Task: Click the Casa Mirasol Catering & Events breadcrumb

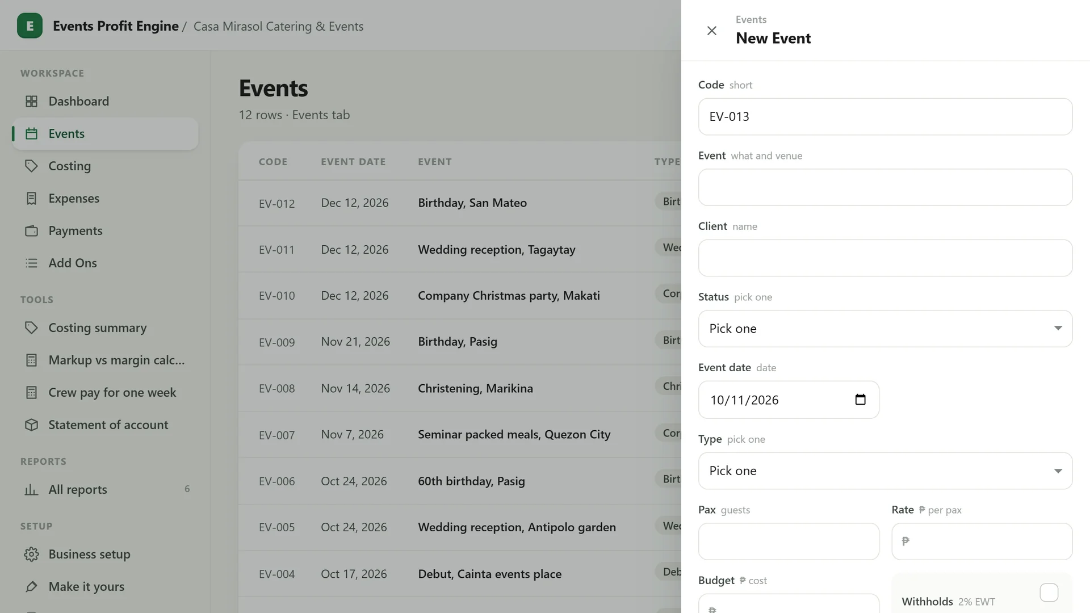Action: pos(278,26)
